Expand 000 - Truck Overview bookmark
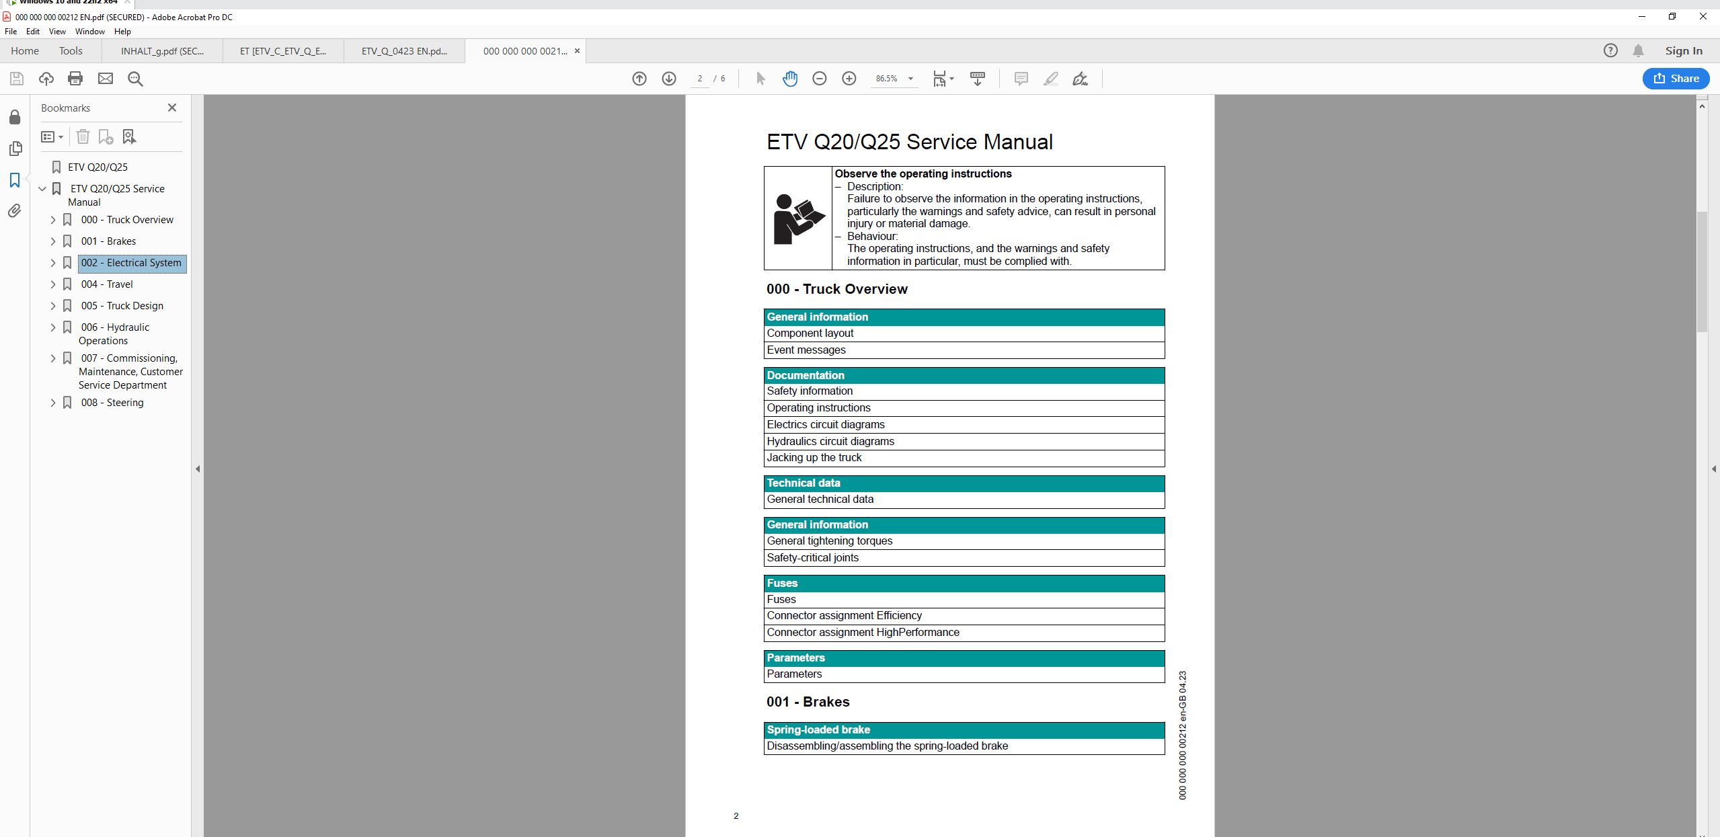 (x=53, y=220)
